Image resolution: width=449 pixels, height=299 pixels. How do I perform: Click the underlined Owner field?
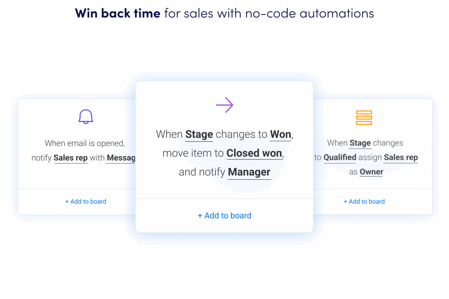[x=371, y=172]
